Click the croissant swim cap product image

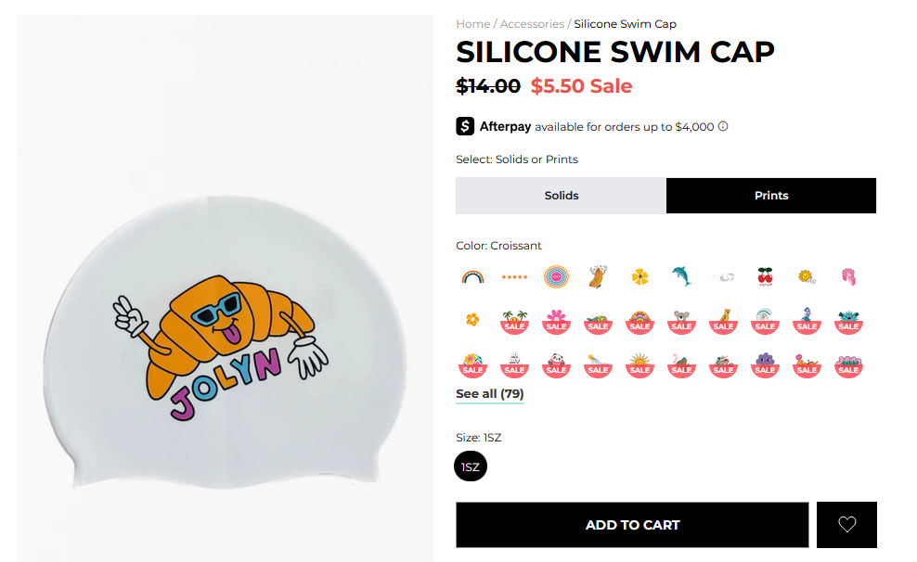[225, 345]
